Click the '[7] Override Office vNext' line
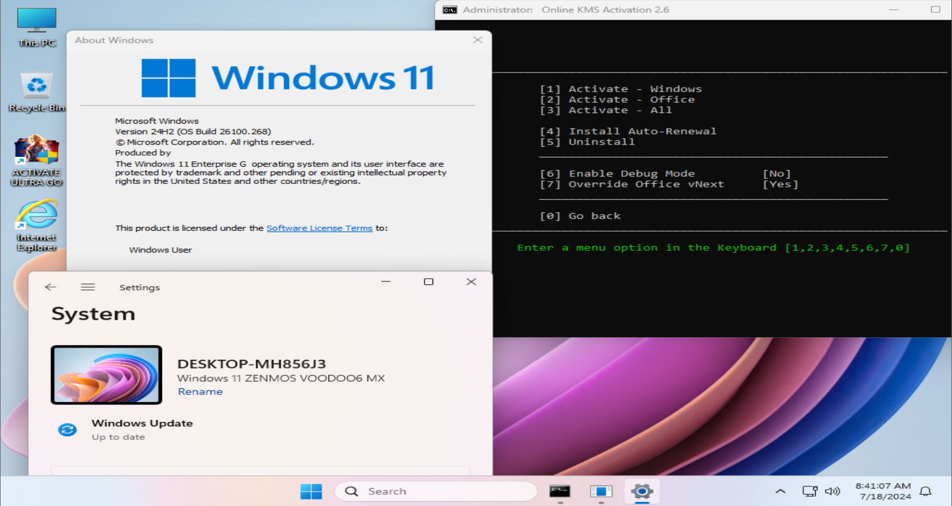 pyautogui.click(x=632, y=184)
